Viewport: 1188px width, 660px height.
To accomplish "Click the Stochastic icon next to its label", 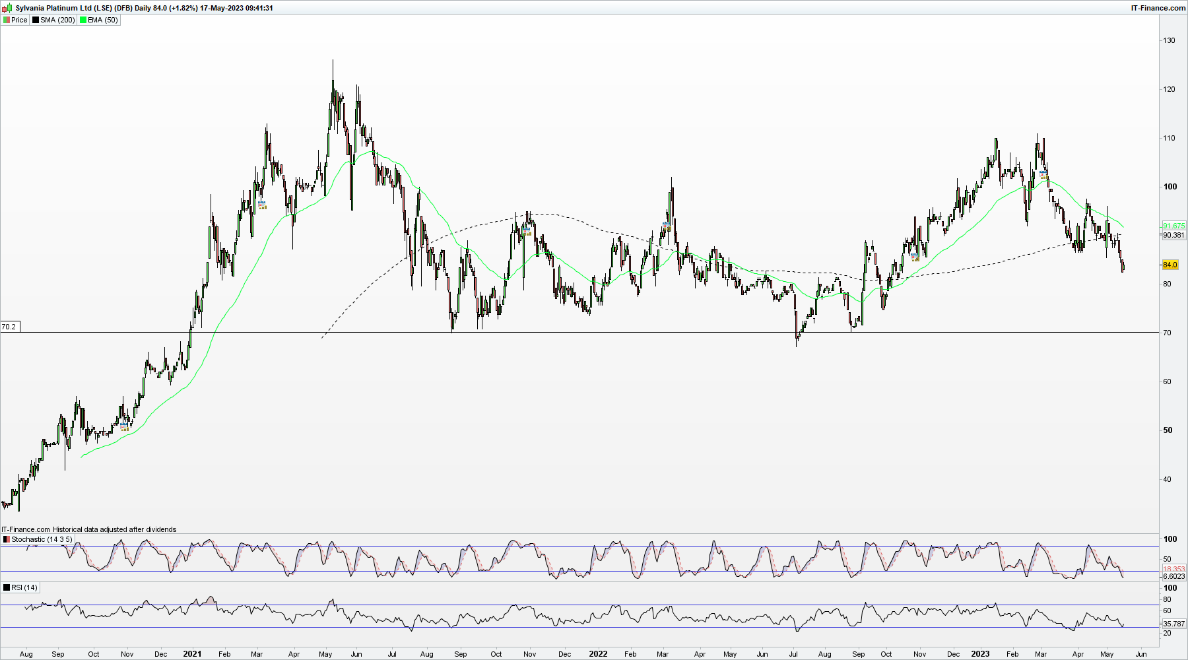I will 7,539.
